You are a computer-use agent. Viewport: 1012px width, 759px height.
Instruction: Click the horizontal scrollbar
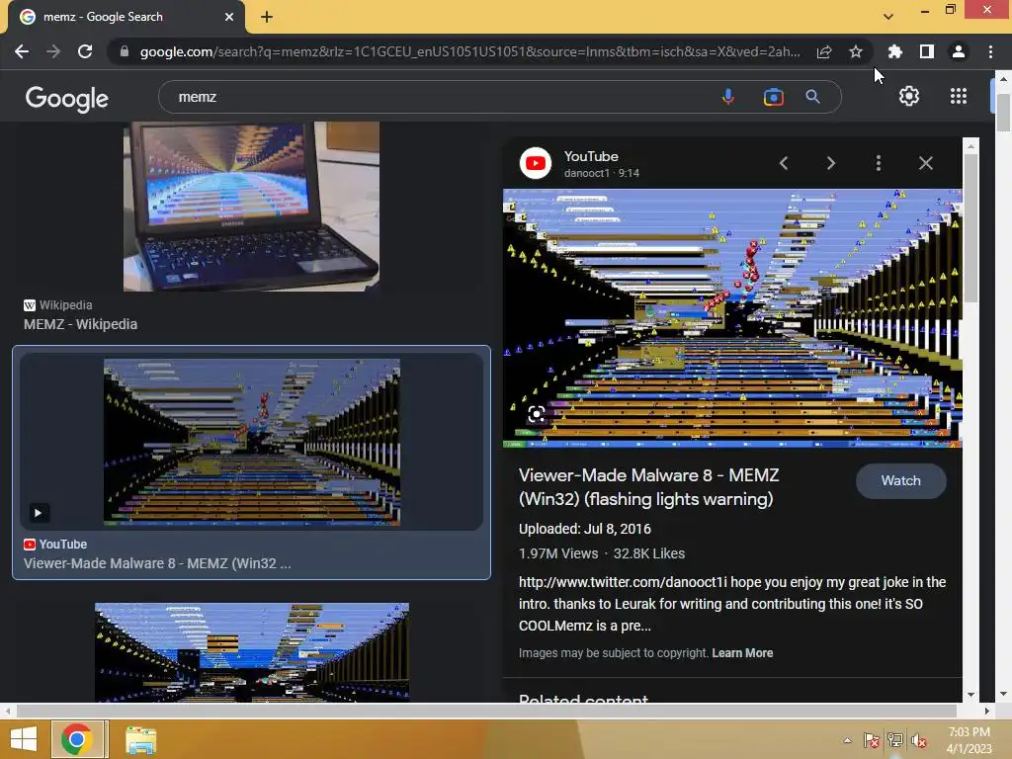[x=486, y=711]
